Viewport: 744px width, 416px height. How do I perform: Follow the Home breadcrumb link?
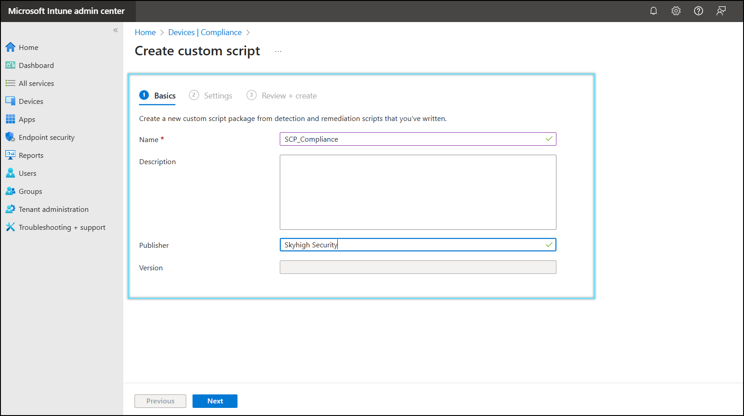(145, 32)
